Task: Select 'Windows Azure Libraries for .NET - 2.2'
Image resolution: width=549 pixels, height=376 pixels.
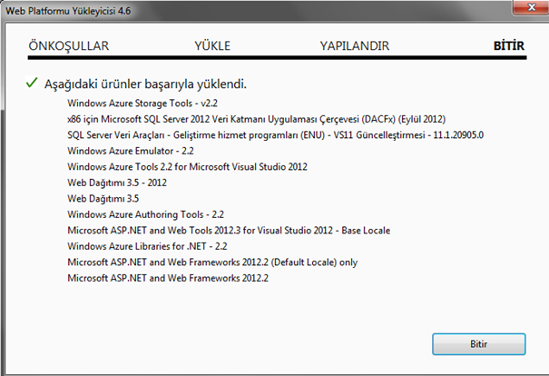Action: 147,246
